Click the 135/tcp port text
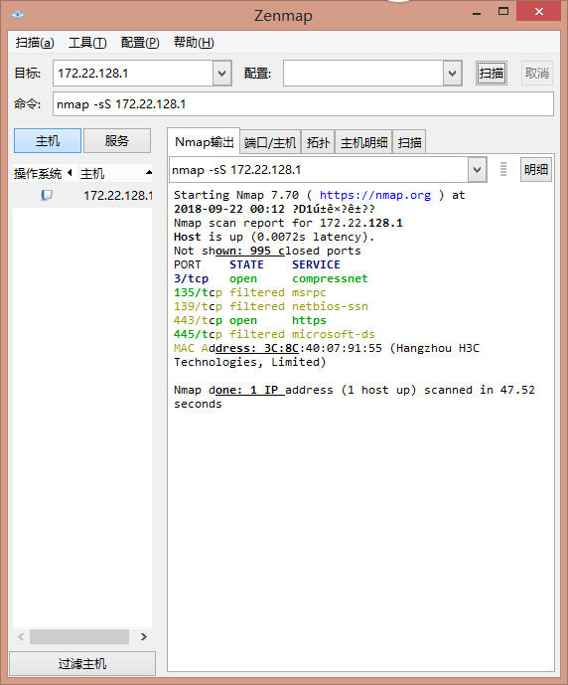Screen dimensions: 568x685 (198, 292)
